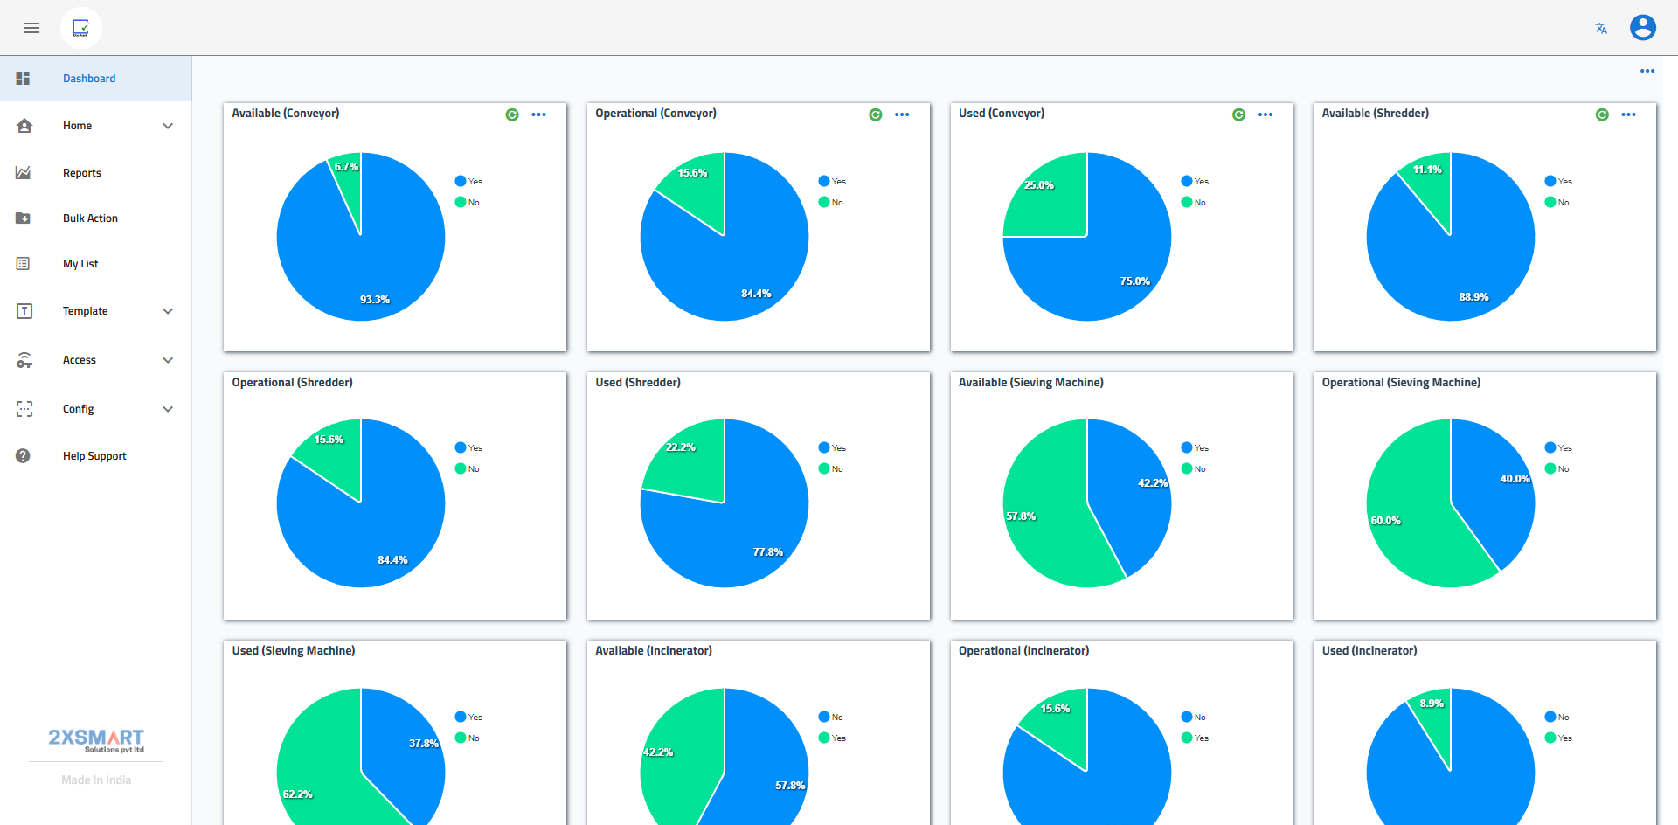
Task: Expand the Config submenu arrow
Action: (x=168, y=409)
